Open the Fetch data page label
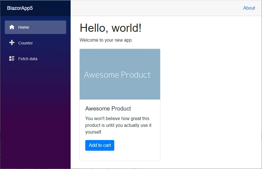 [x=28, y=59]
